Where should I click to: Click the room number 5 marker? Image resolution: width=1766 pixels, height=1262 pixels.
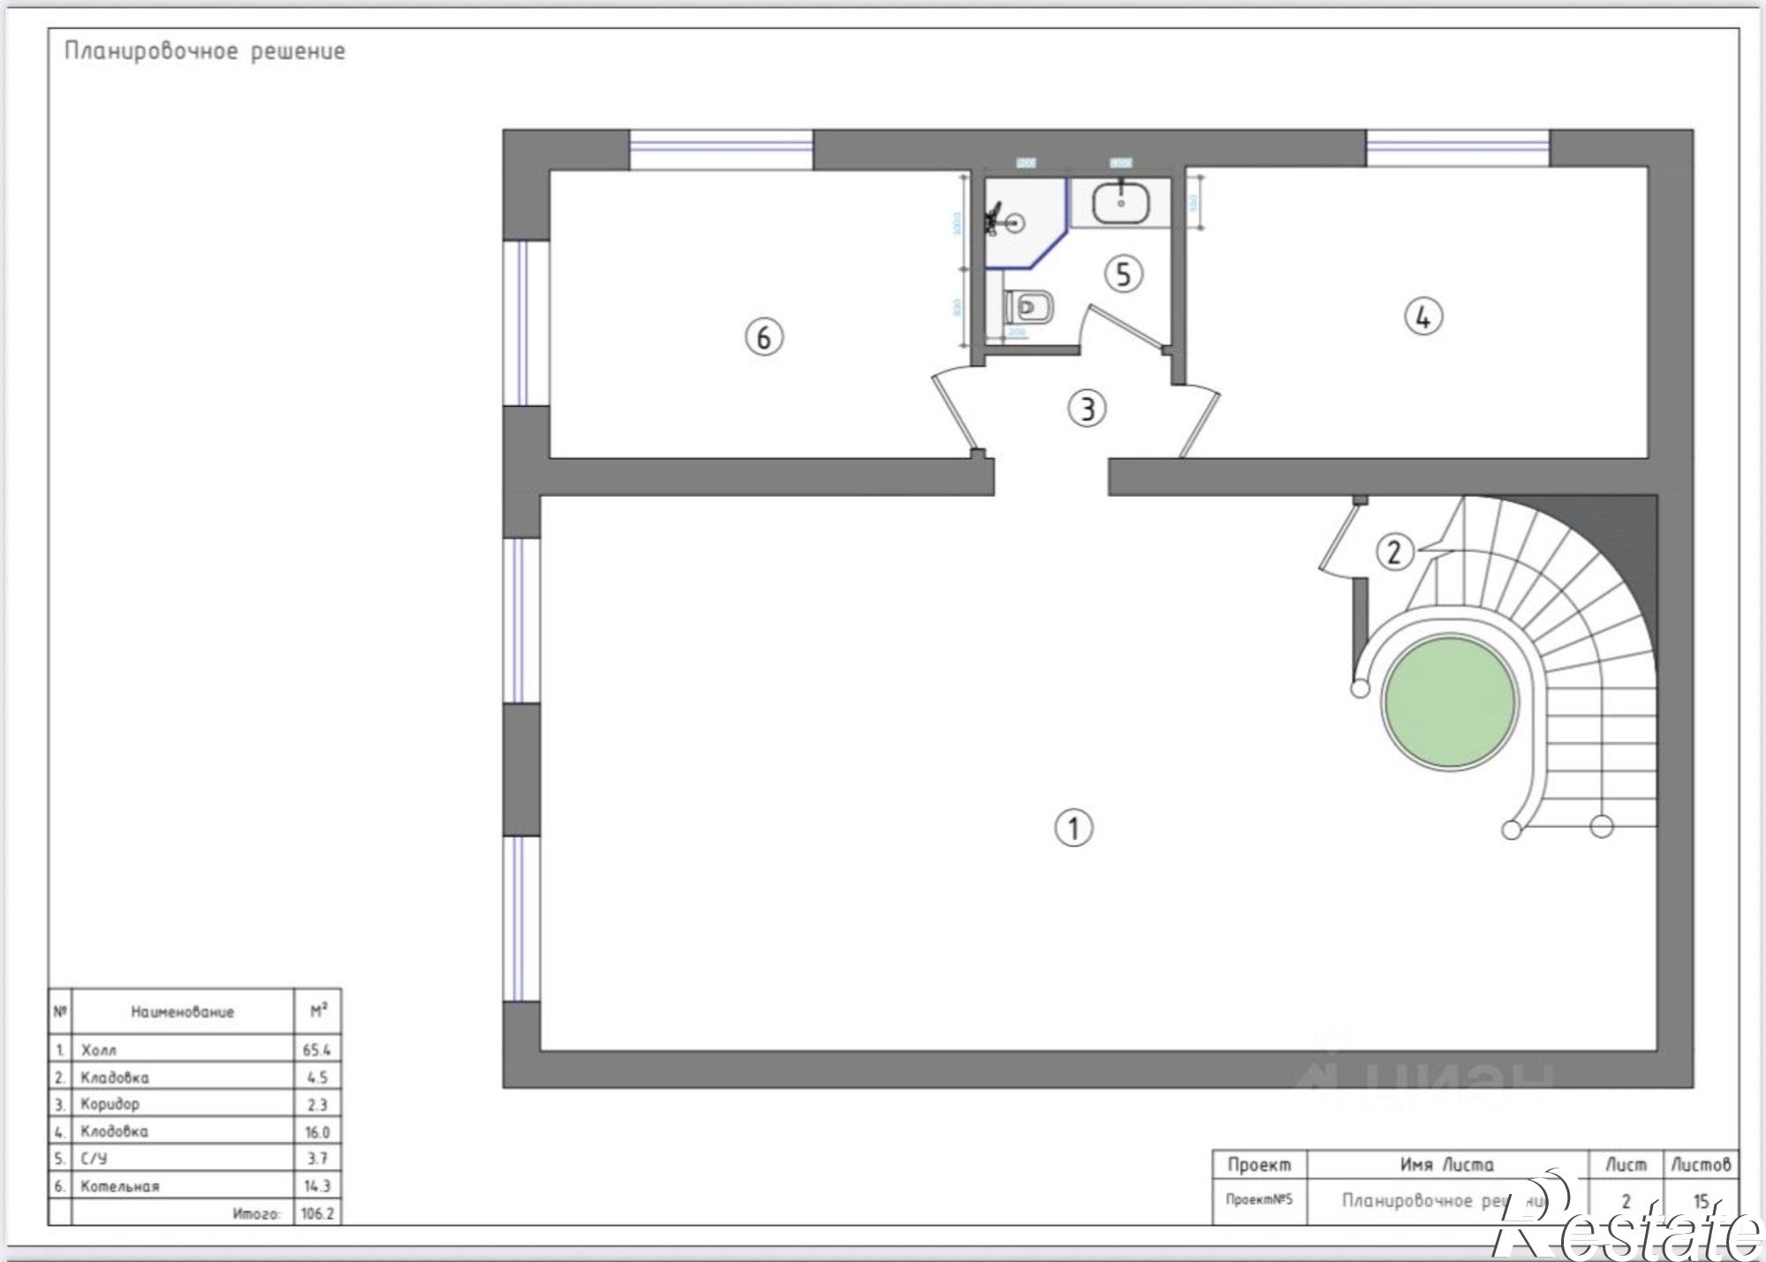point(1123,274)
